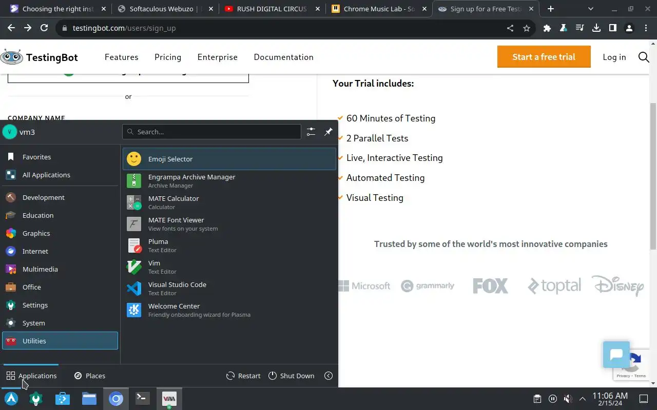Screen dimensions: 657x410
Task: Click the Shut Down button
Action: click(x=291, y=376)
